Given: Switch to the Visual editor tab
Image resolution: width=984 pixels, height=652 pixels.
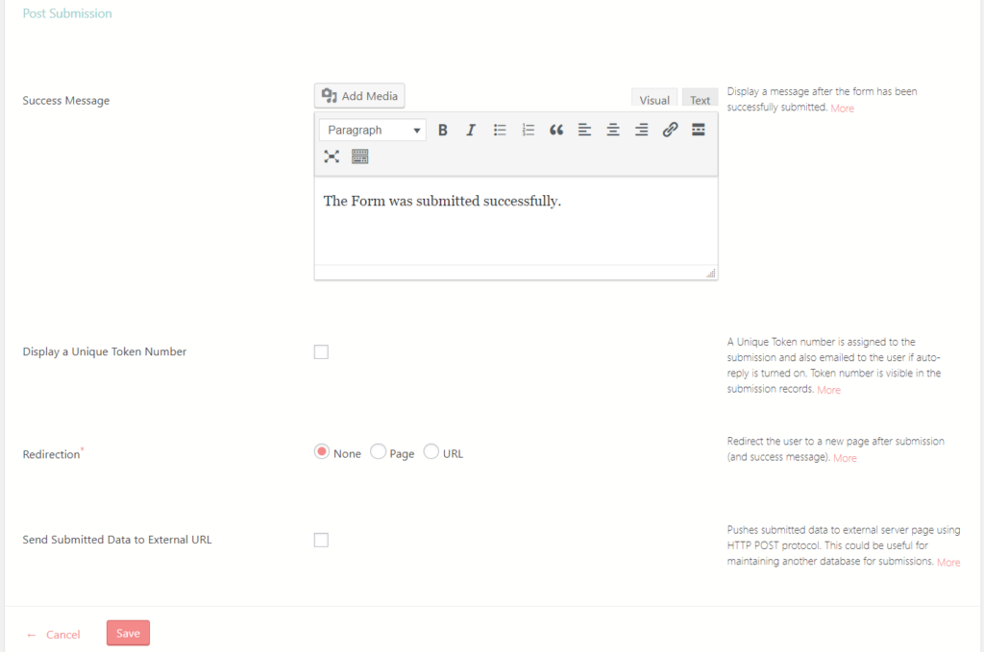Looking at the screenshot, I should click(x=654, y=98).
